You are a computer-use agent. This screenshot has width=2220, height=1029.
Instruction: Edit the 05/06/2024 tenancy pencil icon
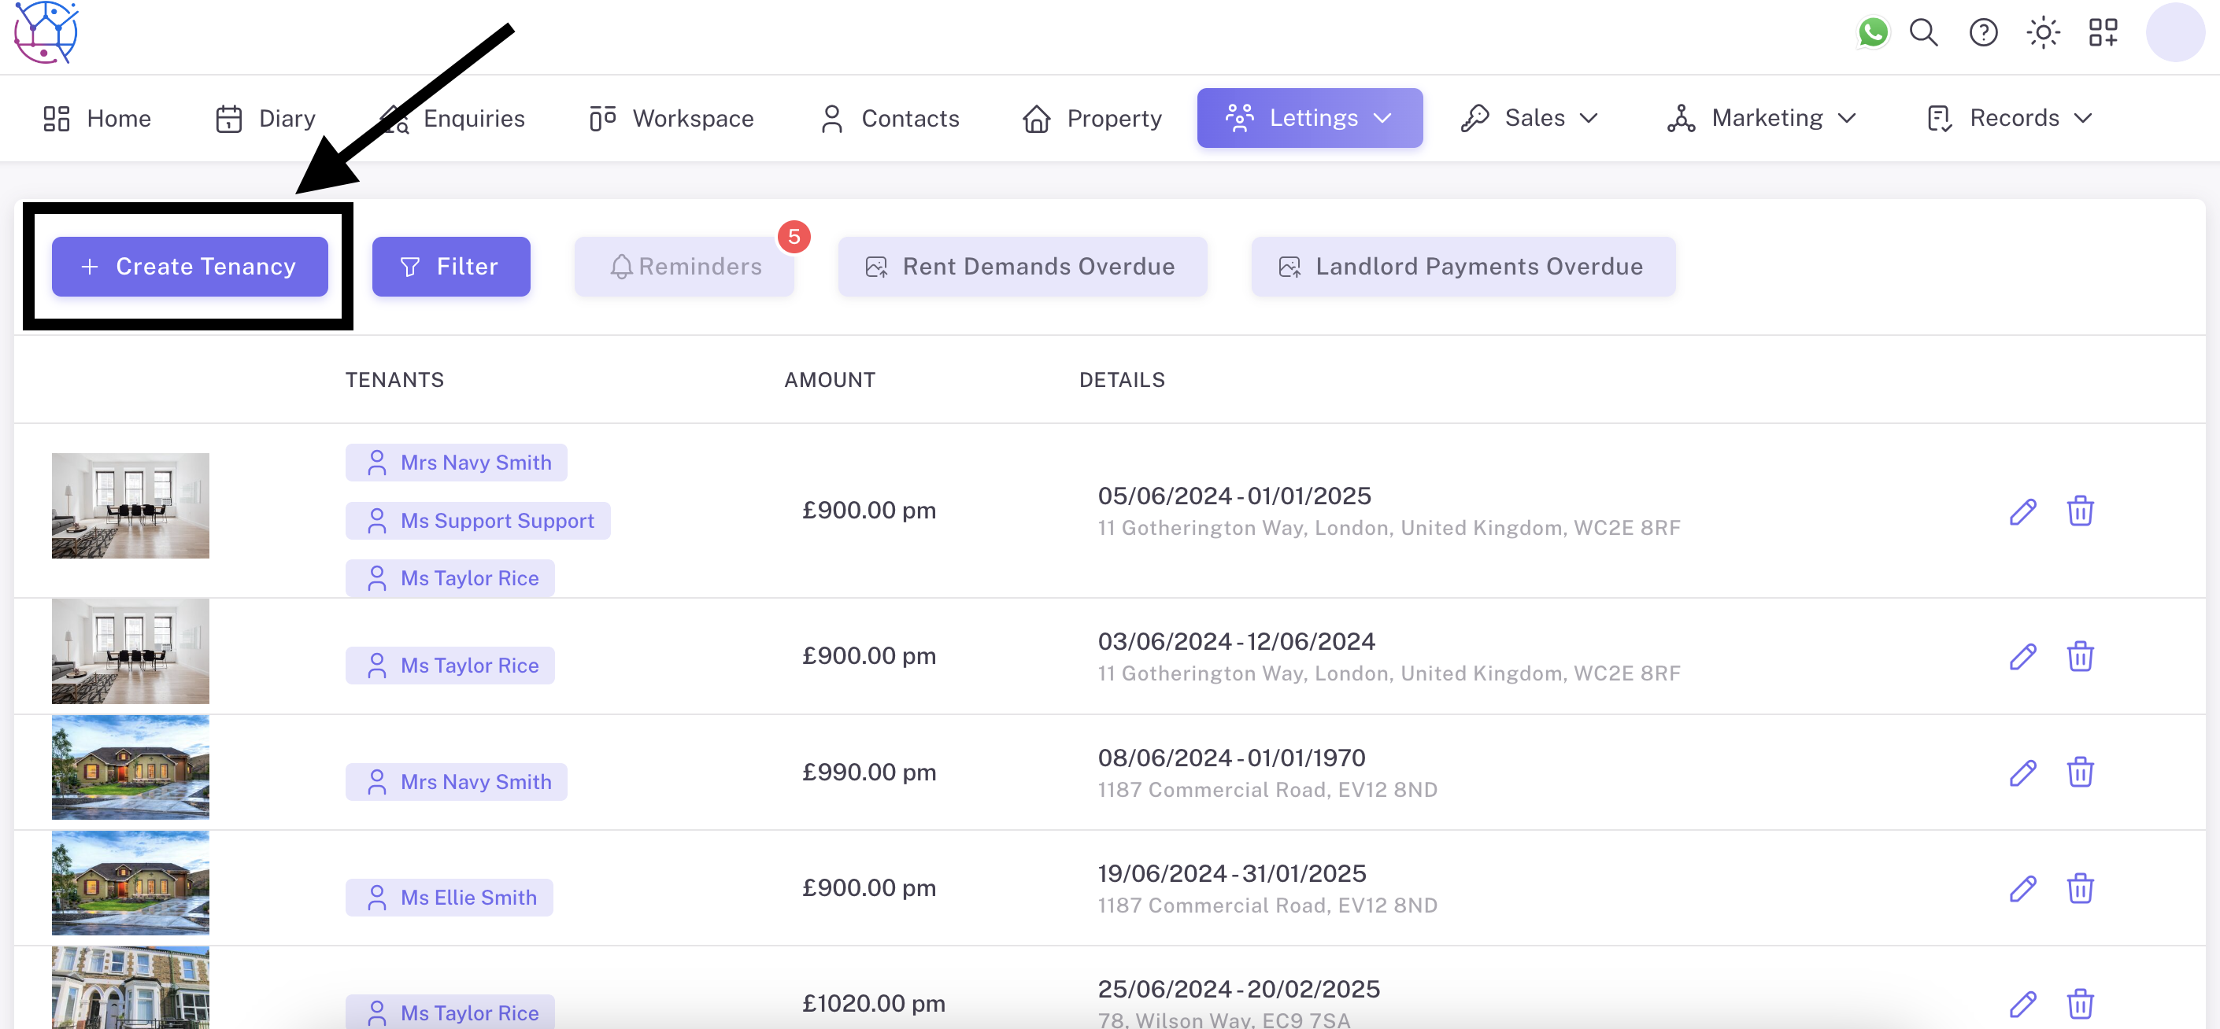click(2022, 511)
